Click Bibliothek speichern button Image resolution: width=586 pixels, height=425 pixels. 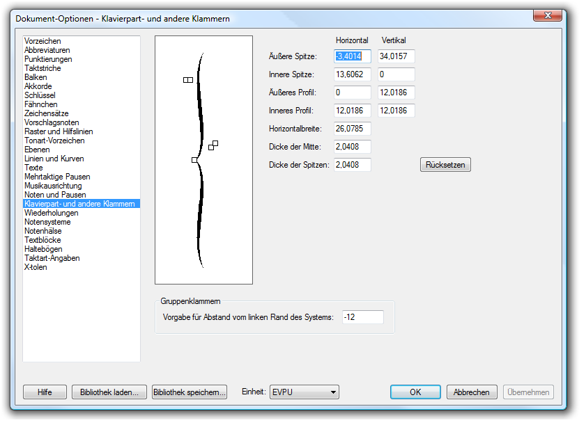coord(190,392)
